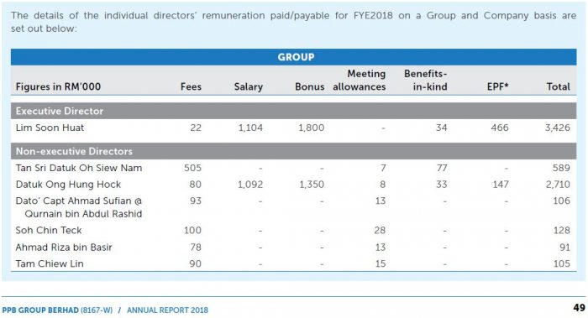
Task: Select the Datuk Ong Hung Hock name
Action: [68, 185]
